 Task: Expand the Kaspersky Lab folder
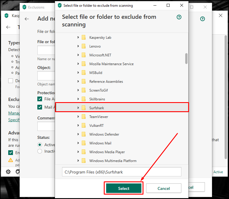point(78,37)
